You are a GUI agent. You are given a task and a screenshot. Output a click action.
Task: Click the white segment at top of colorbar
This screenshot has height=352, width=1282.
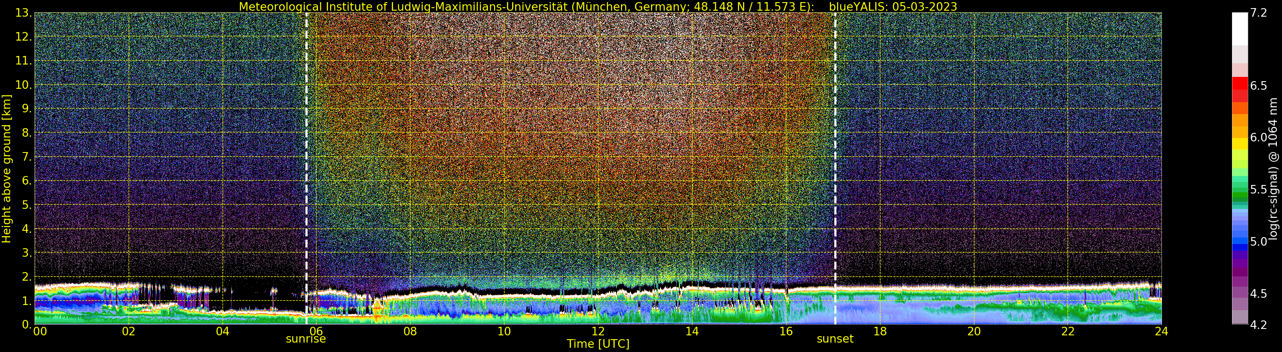1239,29
